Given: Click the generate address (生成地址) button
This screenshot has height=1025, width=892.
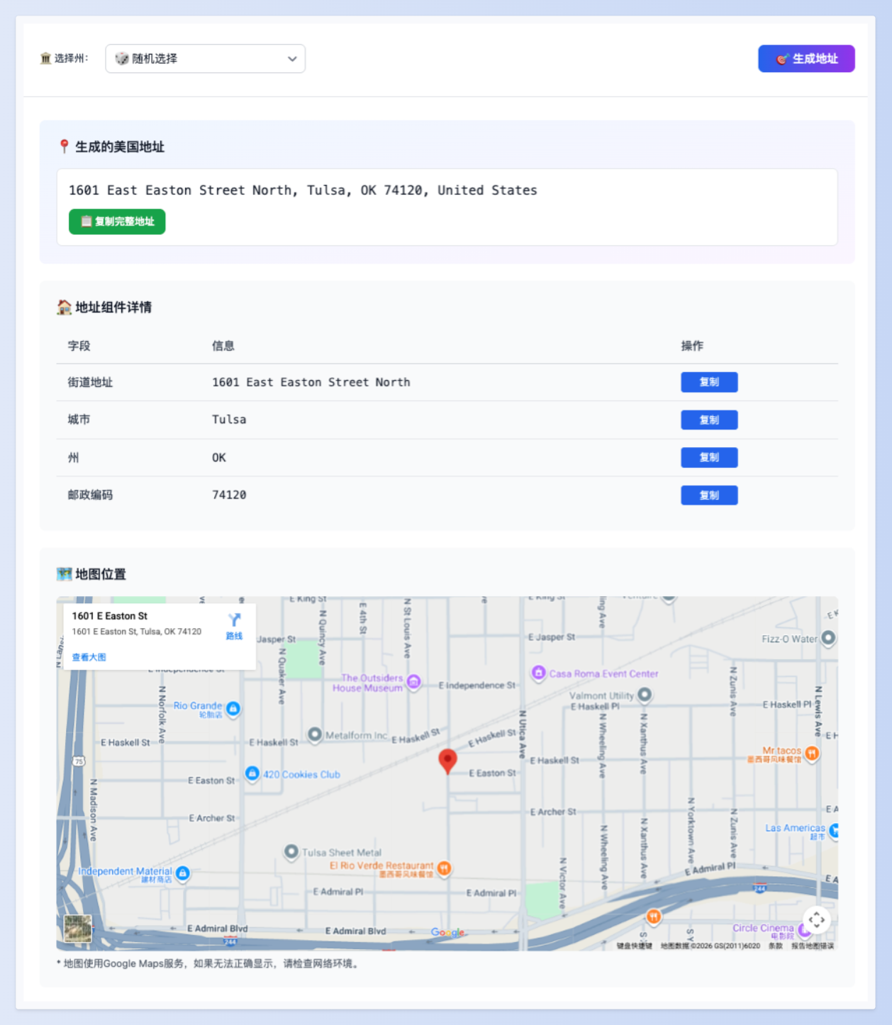Looking at the screenshot, I should 806,59.
